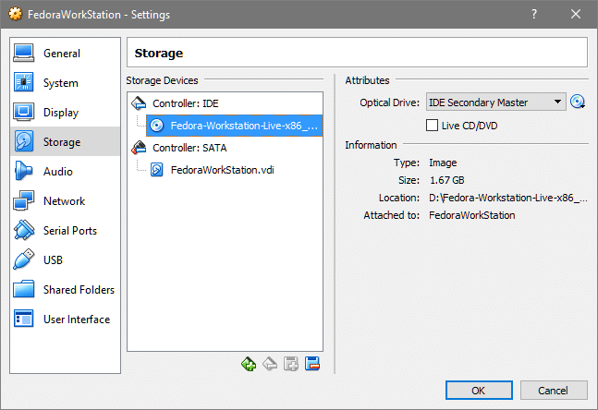Enable the Live CD/DVD checkbox
Screen dimensions: 598x410
pos(432,125)
